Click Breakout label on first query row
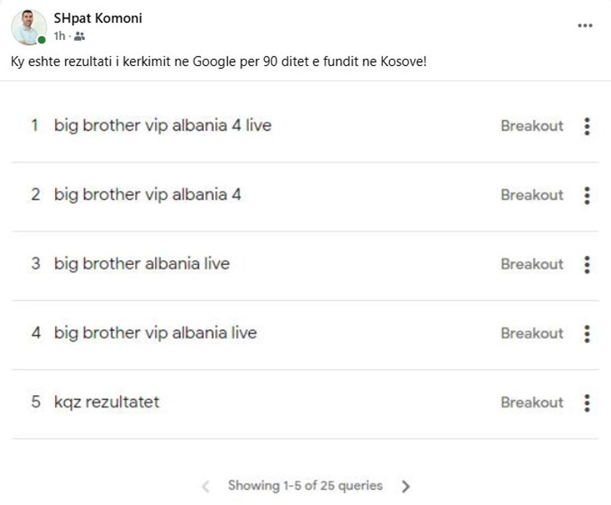Image resolution: width=611 pixels, height=505 pixels. (x=532, y=126)
